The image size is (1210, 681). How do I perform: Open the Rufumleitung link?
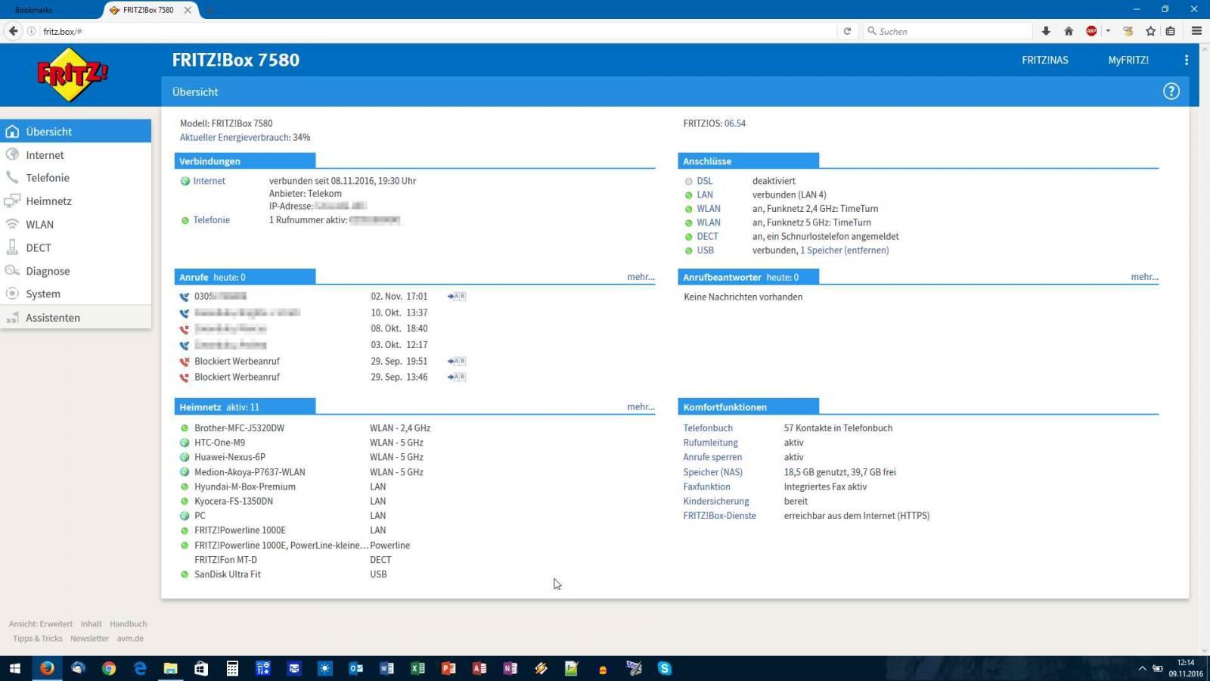(x=710, y=443)
